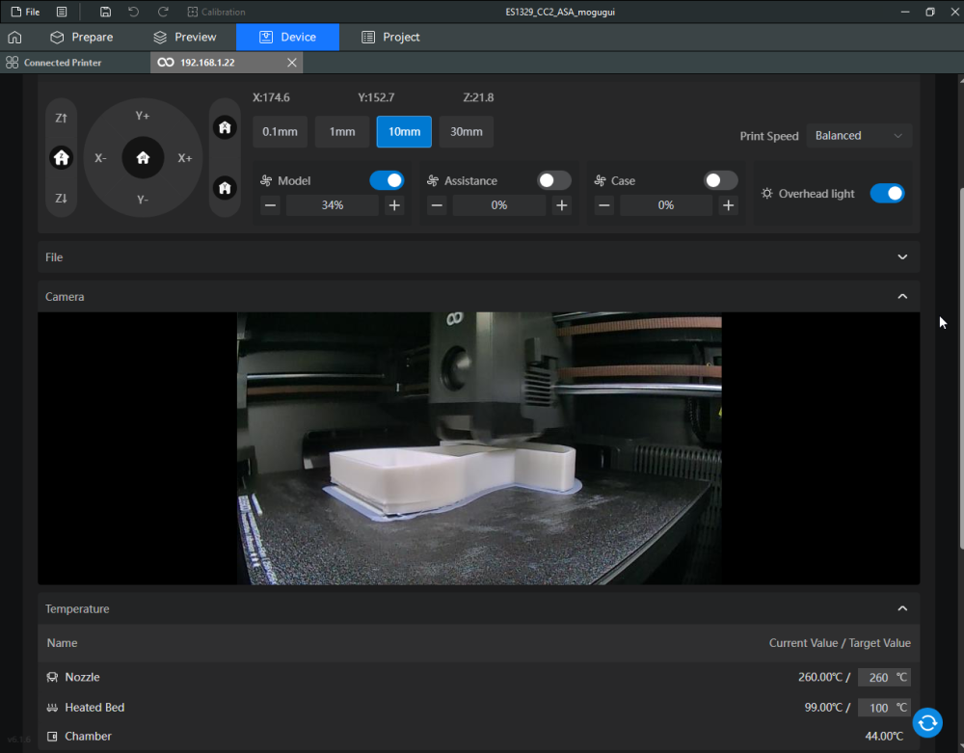Home the X axis
Viewport: 964px width, 753px height.
[225, 127]
